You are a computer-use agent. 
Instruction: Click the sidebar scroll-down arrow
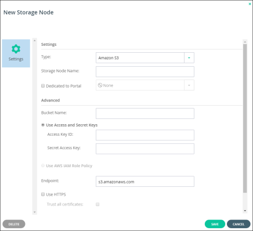click(x=35, y=212)
